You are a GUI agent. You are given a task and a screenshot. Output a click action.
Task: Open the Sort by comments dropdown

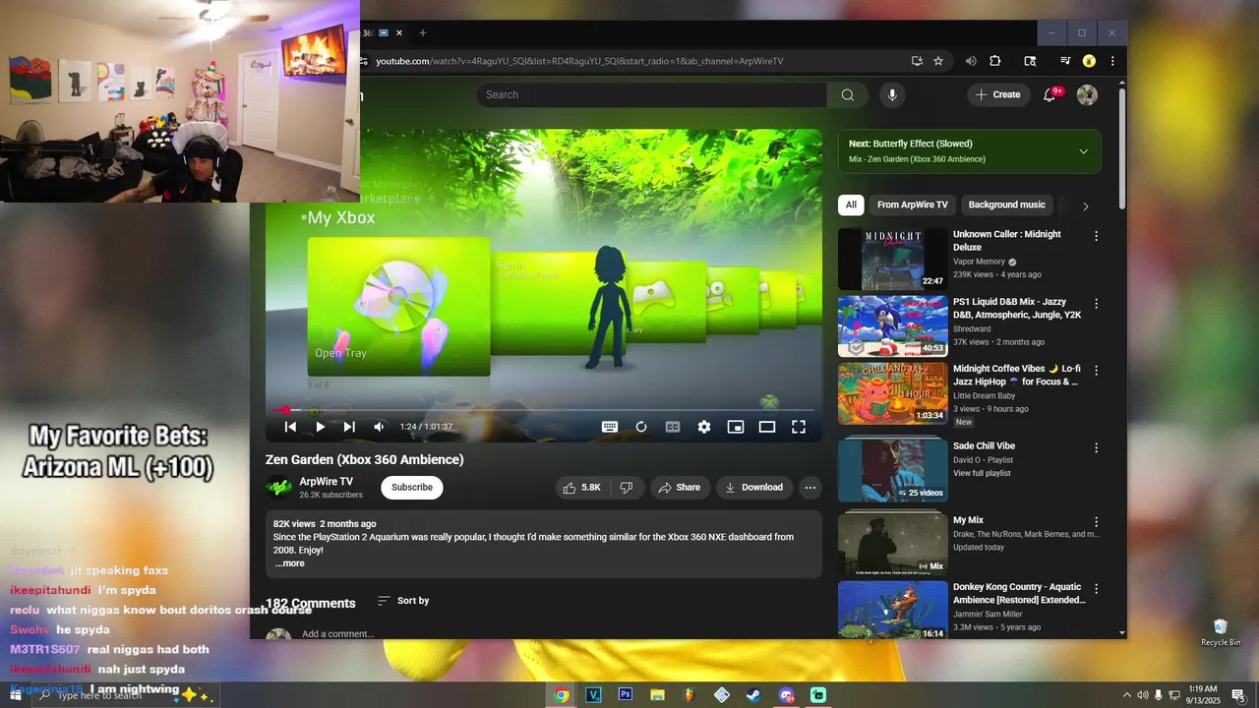click(x=403, y=601)
